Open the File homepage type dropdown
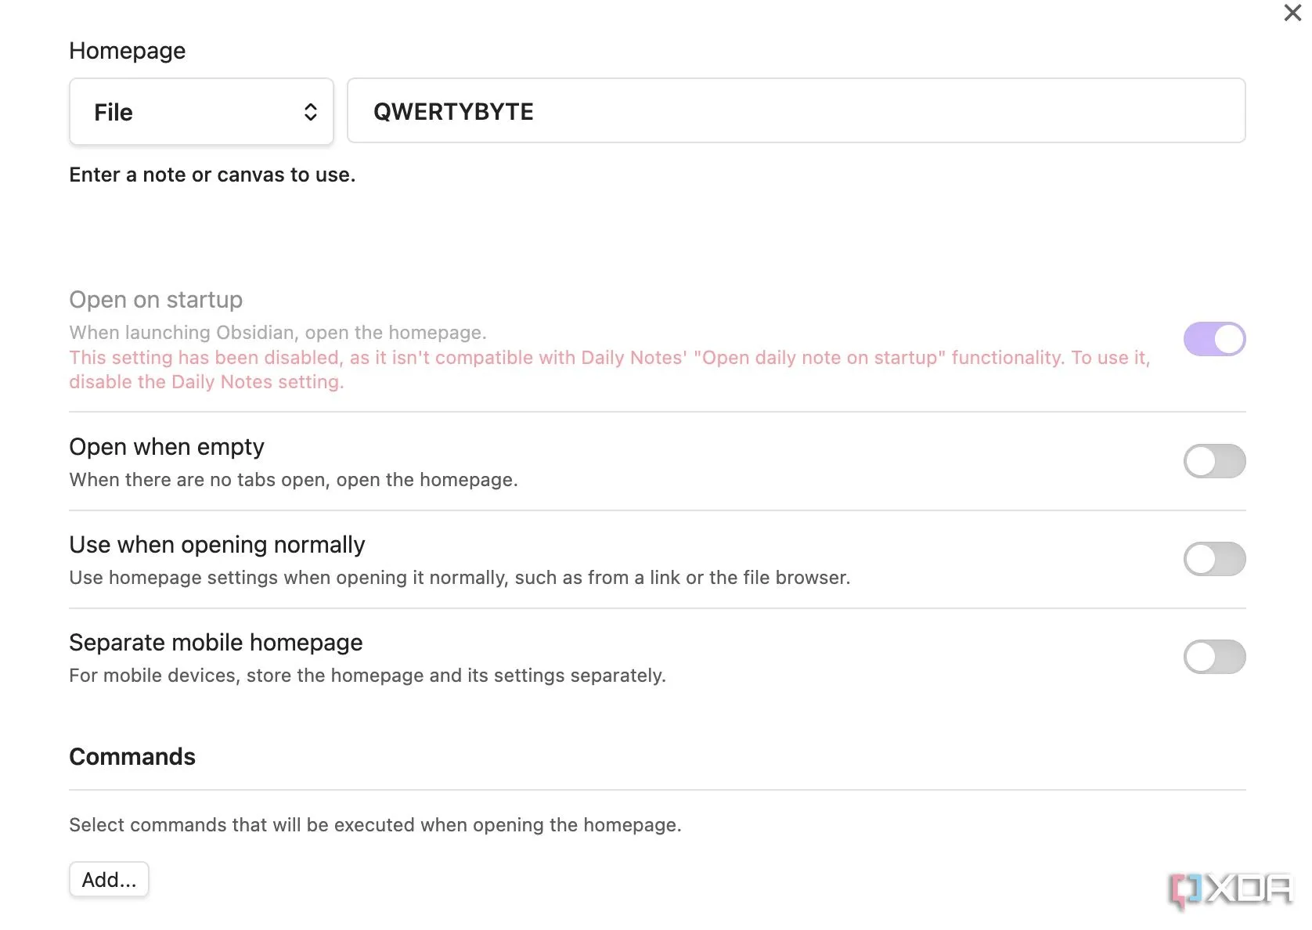 201,111
